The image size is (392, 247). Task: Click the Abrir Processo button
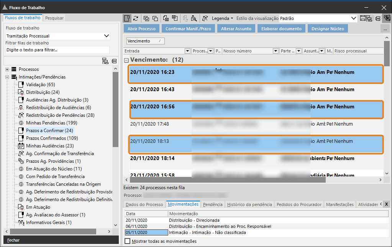click(141, 29)
